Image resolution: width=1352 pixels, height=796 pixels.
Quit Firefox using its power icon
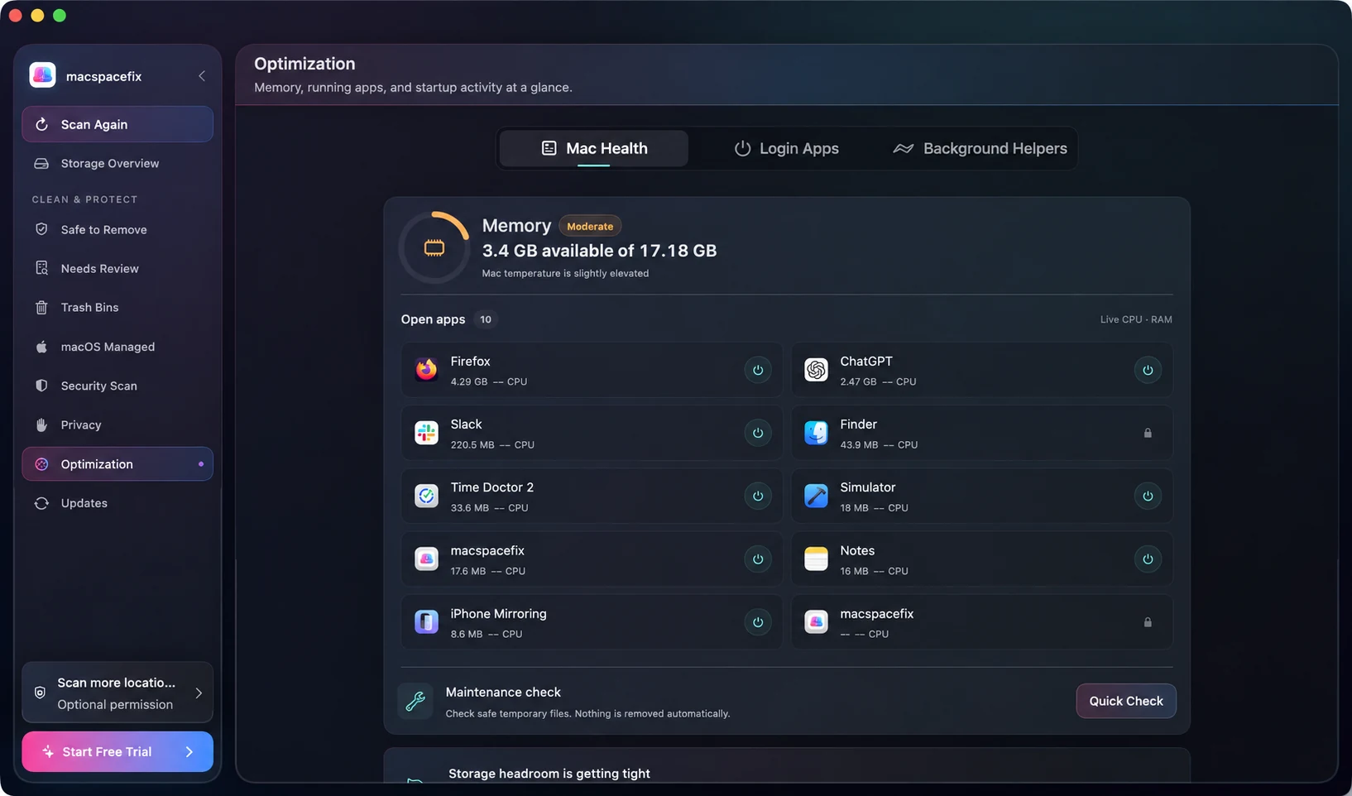pos(758,370)
